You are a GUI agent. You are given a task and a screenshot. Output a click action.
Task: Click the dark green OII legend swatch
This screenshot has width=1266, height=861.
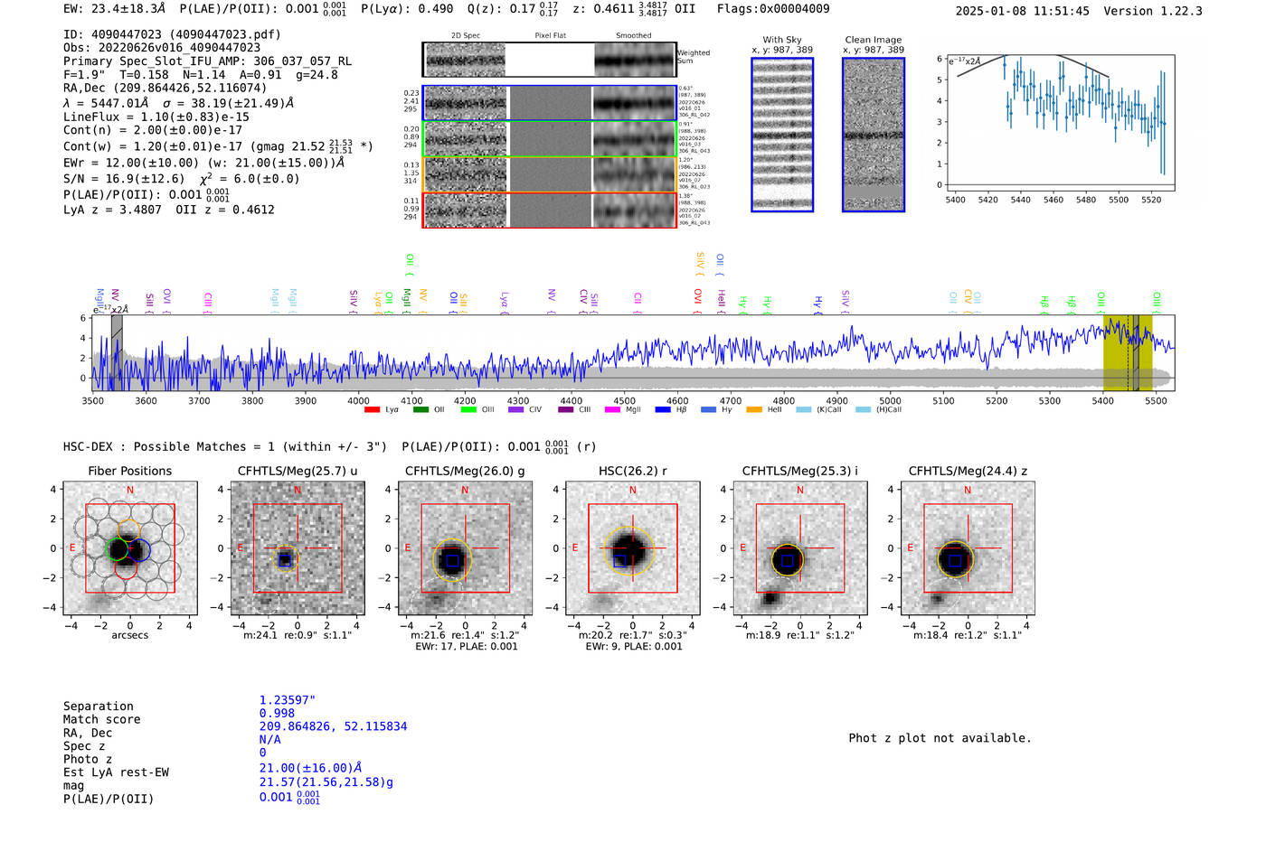(420, 410)
